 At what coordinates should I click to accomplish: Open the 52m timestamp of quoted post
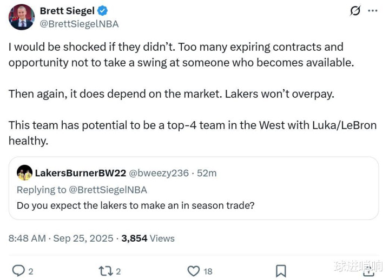click(206, 173)
